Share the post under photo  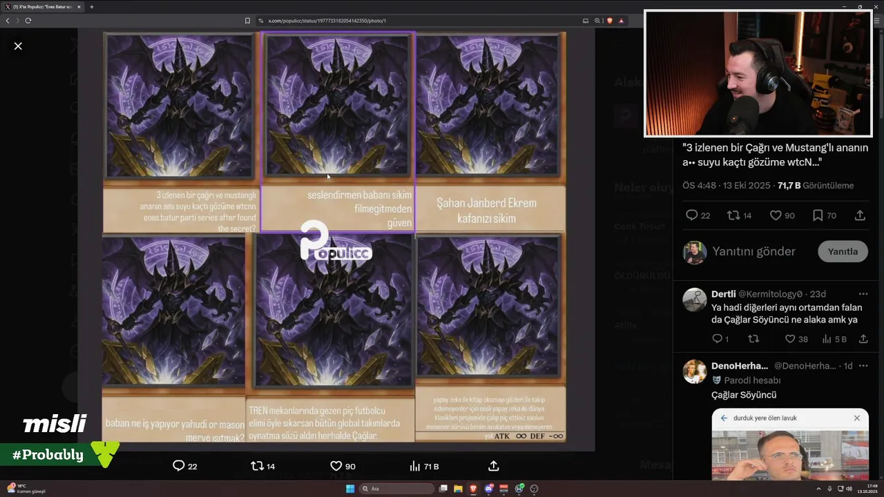(x=493, y=466)
